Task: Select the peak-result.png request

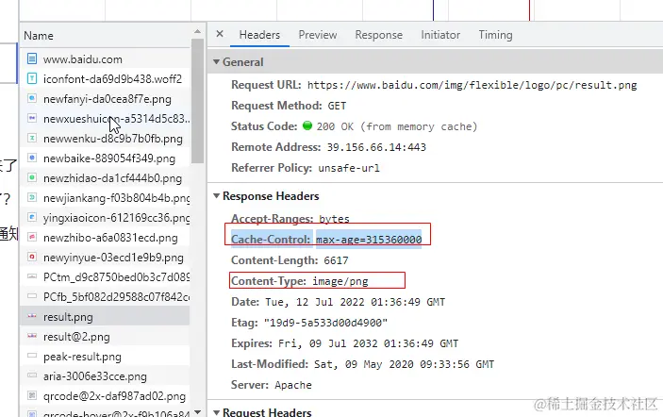Action: [x=82, y=357]
